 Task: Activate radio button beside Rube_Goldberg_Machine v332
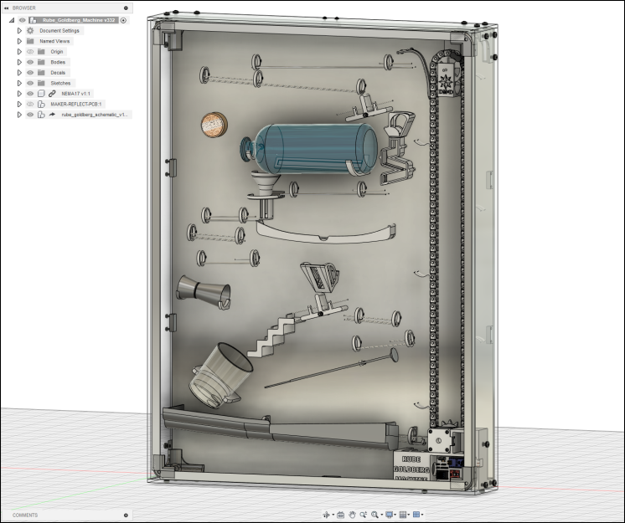pos(123,20)
